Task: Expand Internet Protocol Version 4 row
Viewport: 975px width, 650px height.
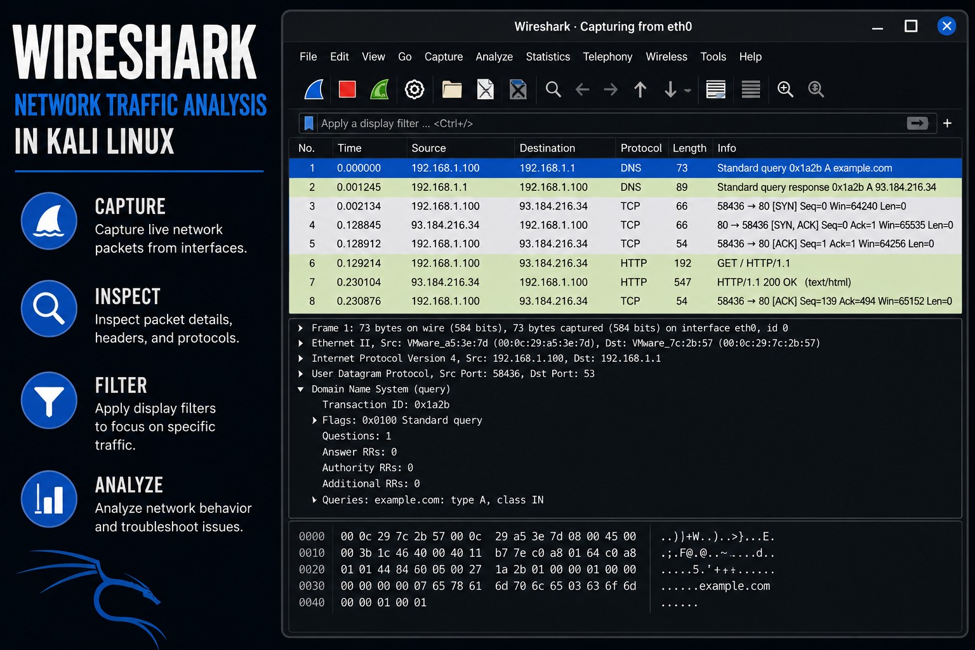Action: (300, 359)
